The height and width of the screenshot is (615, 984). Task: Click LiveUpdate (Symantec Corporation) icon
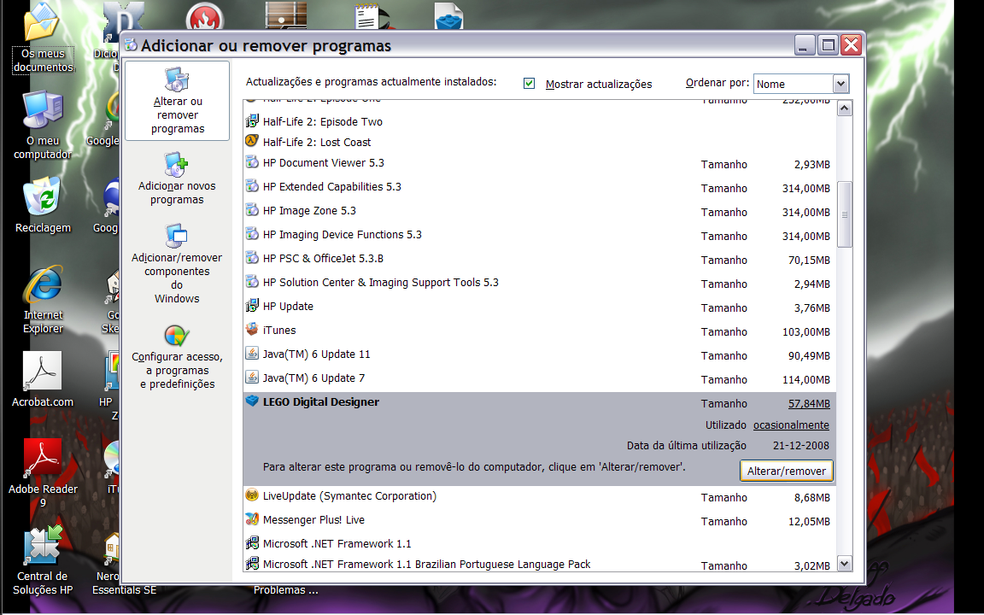[252, 495]
